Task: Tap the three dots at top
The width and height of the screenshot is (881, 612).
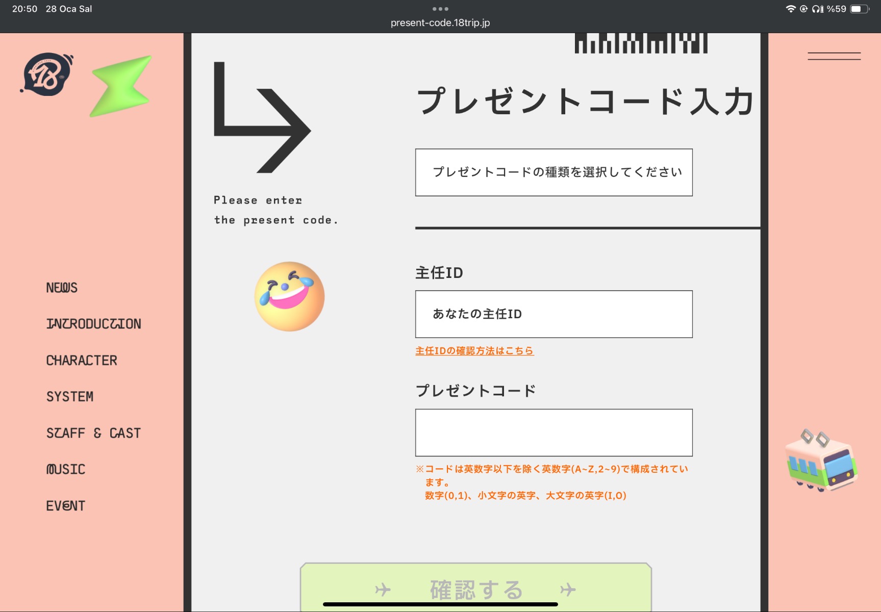Action: point(440,9)
